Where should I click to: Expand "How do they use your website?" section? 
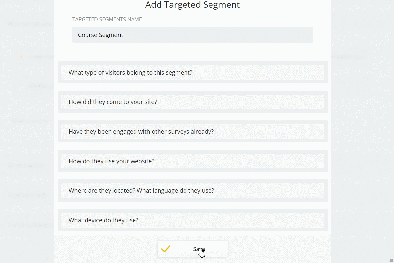coord(192,161)
